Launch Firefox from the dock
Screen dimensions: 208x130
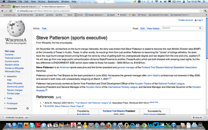click(x=109, y=125)
